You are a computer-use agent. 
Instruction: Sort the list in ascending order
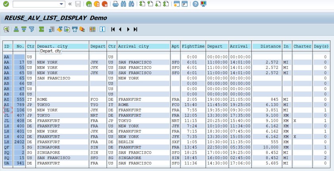click(16, 29)
